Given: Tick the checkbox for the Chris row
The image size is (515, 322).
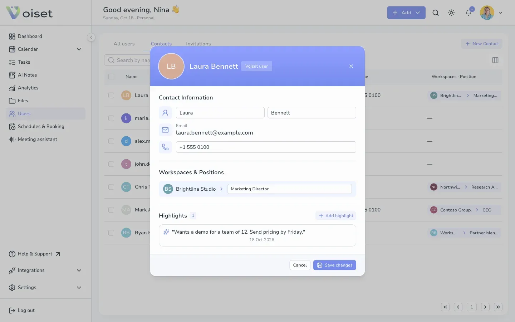Looking at the screenshot, I should click(111, 187).
